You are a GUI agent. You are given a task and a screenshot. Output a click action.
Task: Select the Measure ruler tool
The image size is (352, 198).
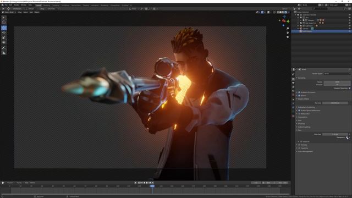[4, 53]
